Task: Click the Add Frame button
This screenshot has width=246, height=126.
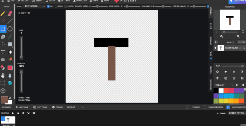Action: point(22,107)
